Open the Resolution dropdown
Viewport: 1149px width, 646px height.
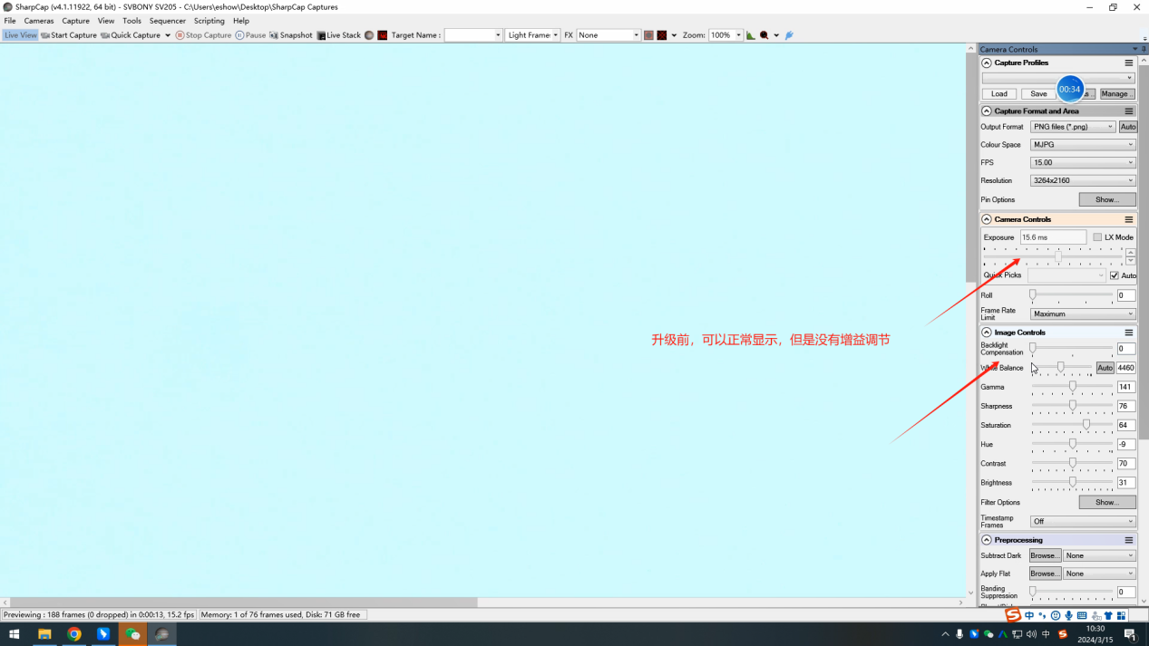[1082, 180]
